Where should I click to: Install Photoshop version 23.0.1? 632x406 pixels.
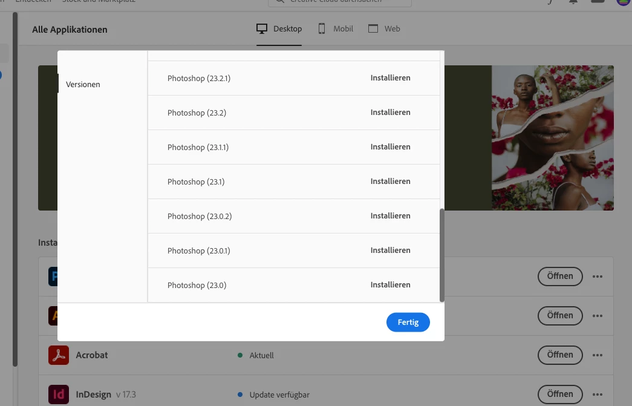(390, 250)
